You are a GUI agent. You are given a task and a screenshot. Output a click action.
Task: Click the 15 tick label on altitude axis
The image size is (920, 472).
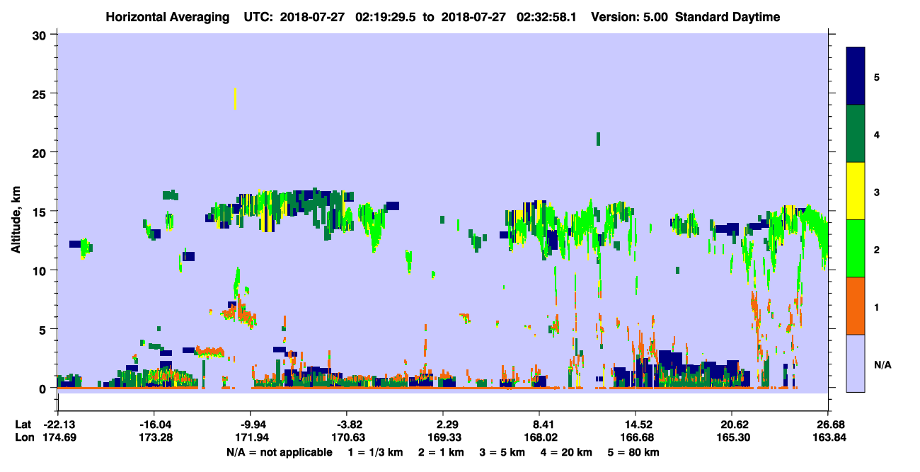40,212
